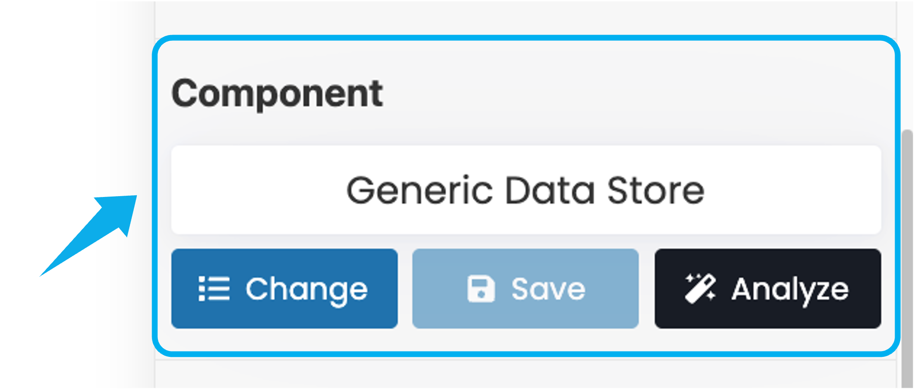Screen dimensions: 914x389
Task: Click the word Data in component name
Action: (549, 190)
